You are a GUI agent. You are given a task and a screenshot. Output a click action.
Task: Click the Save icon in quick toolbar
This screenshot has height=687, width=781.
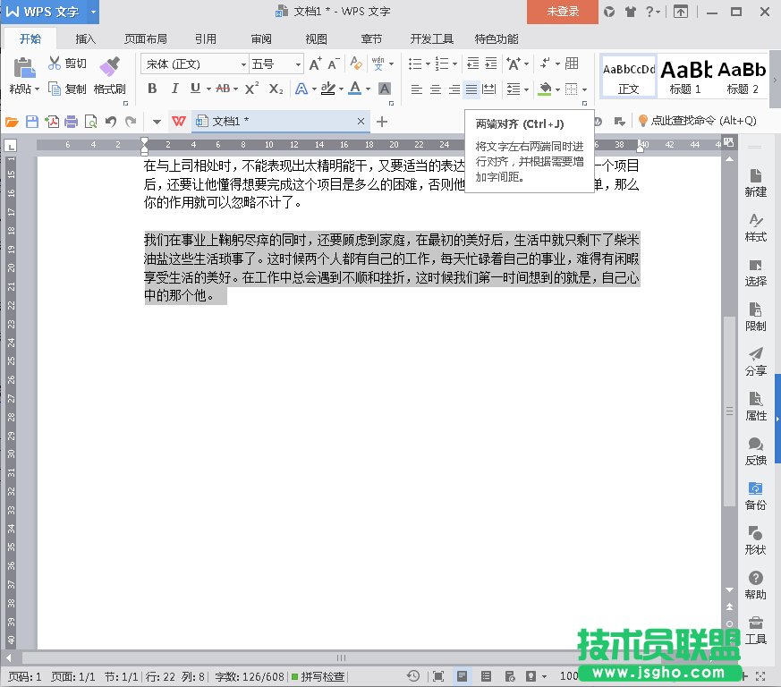32,122
